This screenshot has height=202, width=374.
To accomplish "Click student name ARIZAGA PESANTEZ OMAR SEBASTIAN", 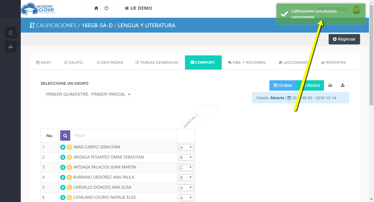I will (x=108, y=157).
